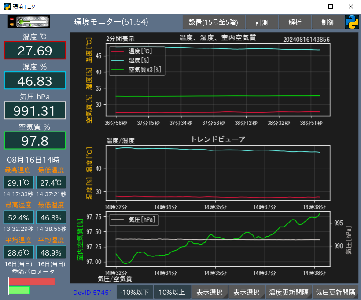Viewport: 361px width, 300px height.
Task: Open the second 表示選択 dropdown
Action: (247, 292)
